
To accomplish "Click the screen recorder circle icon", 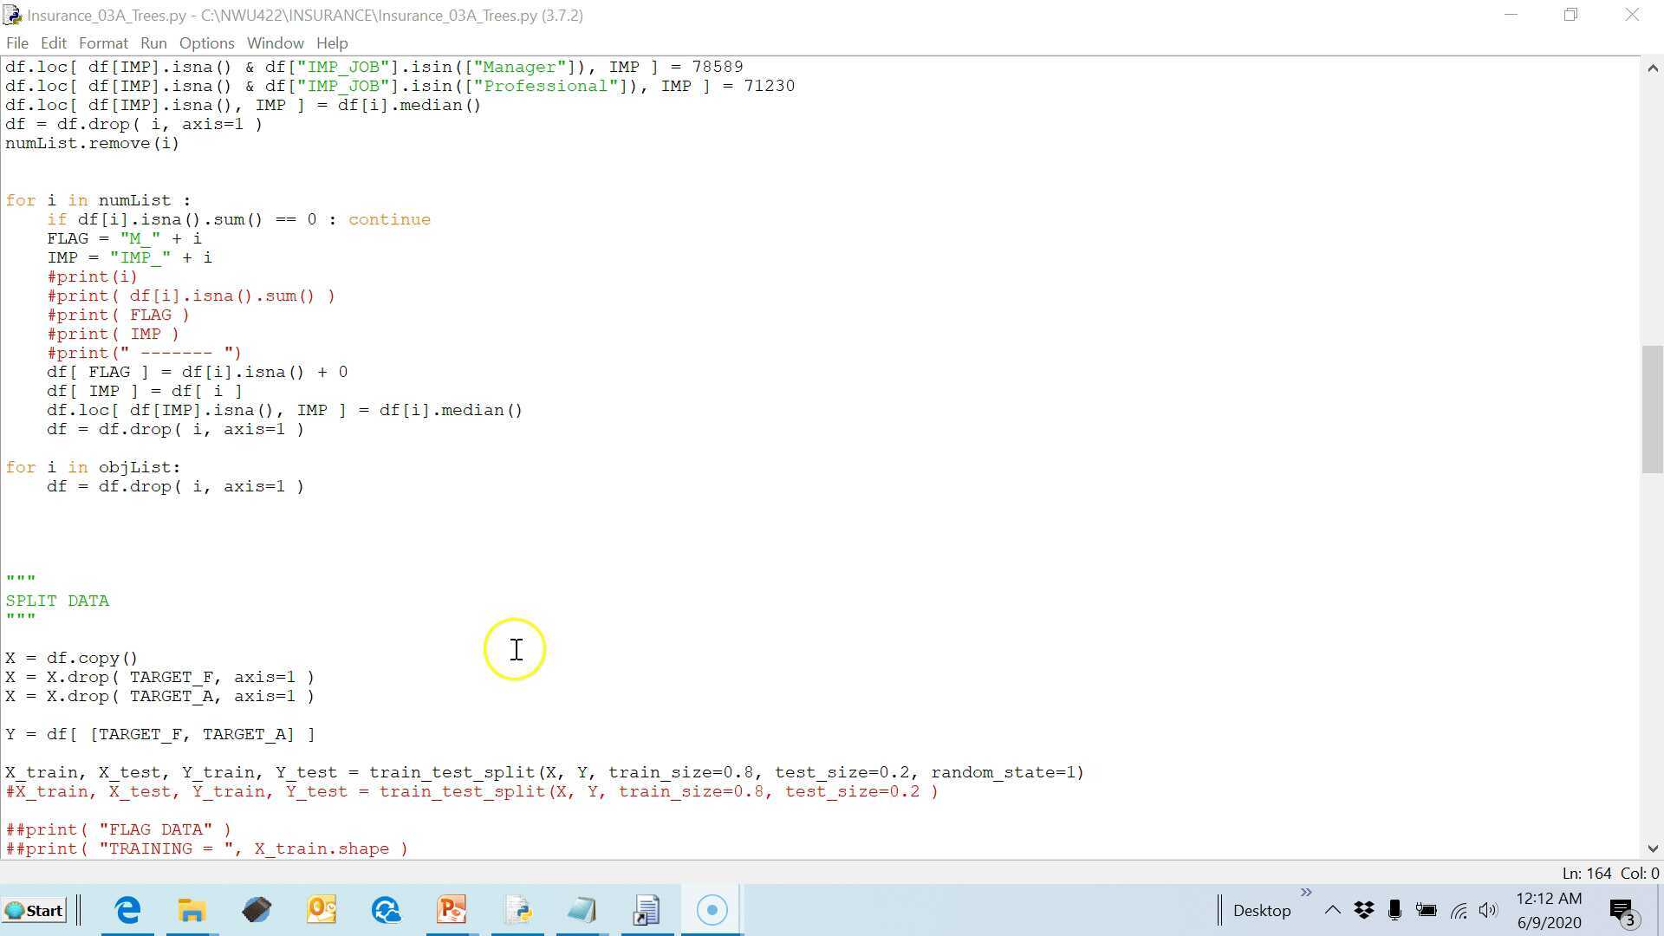I will [712, 908].
